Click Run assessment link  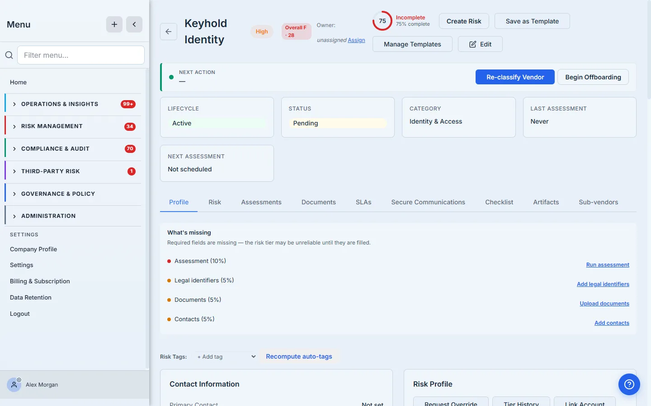(608, 265)
